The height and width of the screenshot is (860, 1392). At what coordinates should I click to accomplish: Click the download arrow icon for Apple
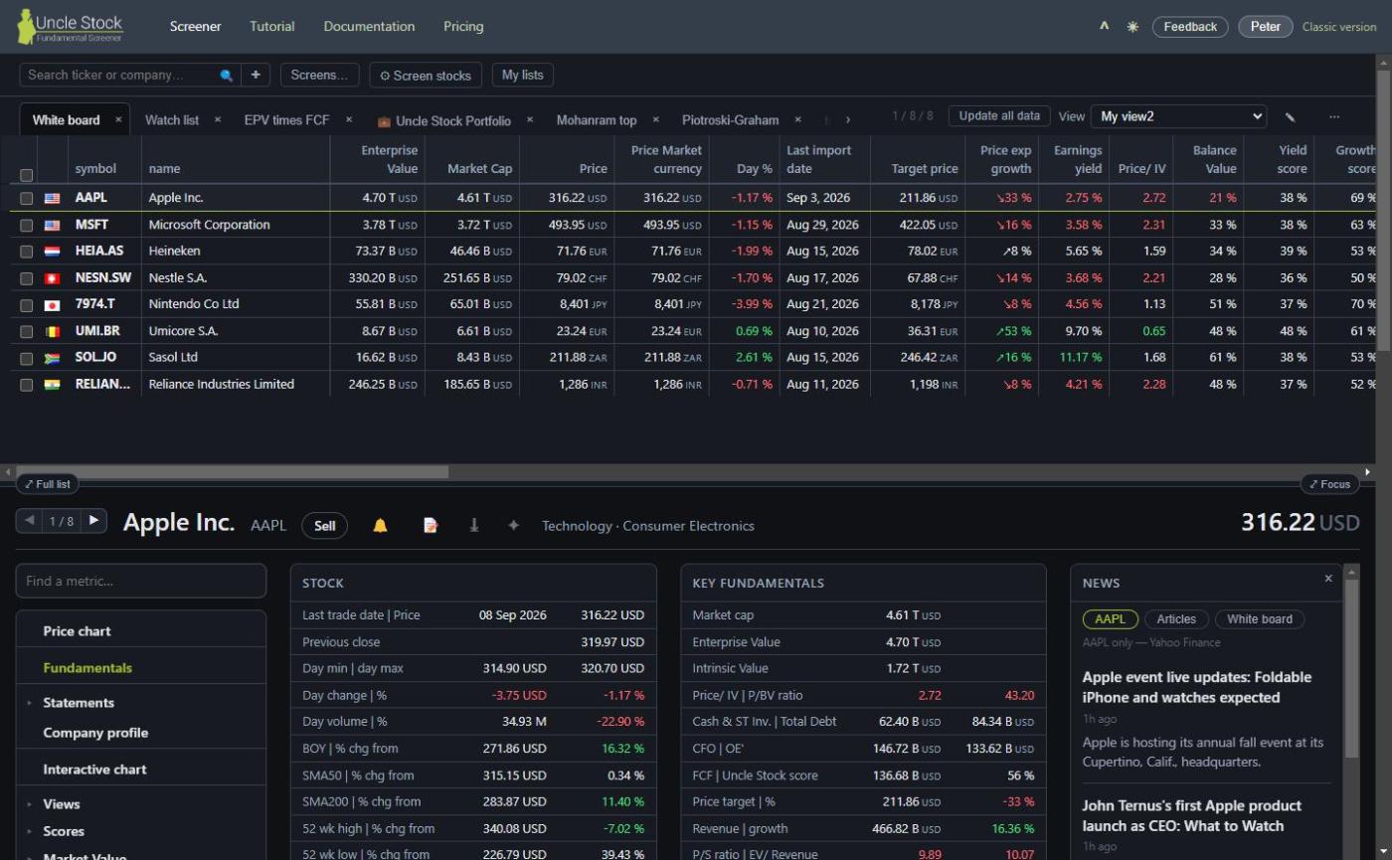[473, 526]
